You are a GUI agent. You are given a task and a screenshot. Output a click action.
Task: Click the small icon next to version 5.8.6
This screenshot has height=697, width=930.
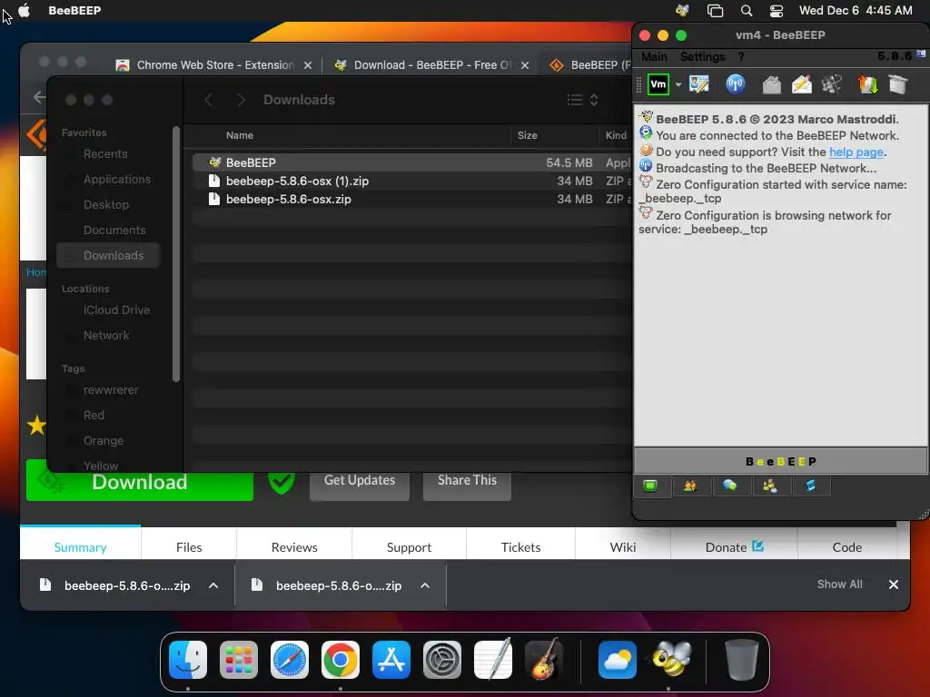pos(921,54)
